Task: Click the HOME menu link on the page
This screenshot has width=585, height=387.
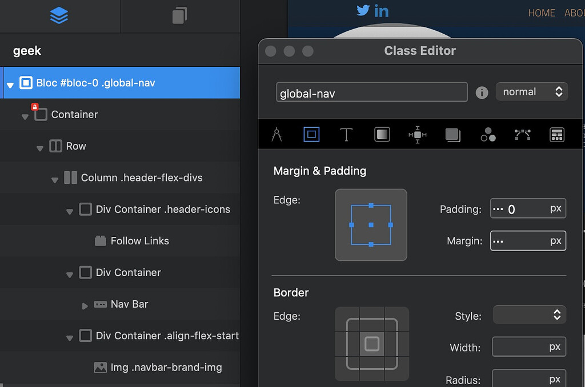Action: point(541,13)
